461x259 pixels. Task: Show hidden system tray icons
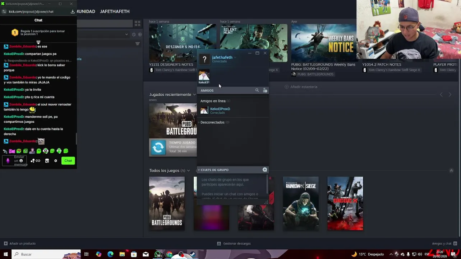(x=391, y=254)
